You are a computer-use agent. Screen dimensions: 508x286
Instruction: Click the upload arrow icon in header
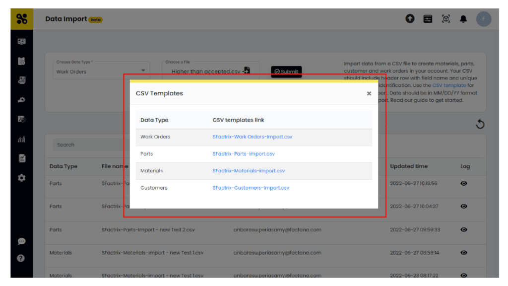[x=410, y=19]
